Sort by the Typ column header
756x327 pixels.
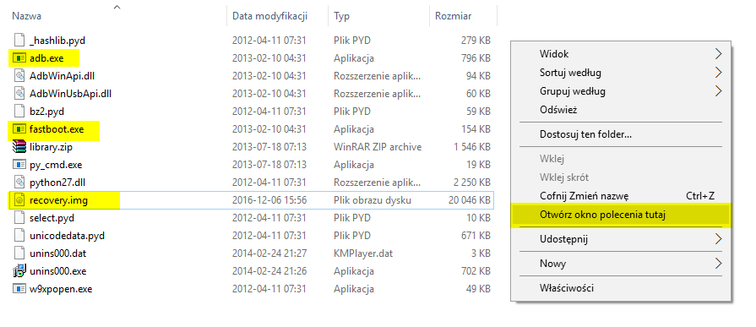tap(341, 16)
